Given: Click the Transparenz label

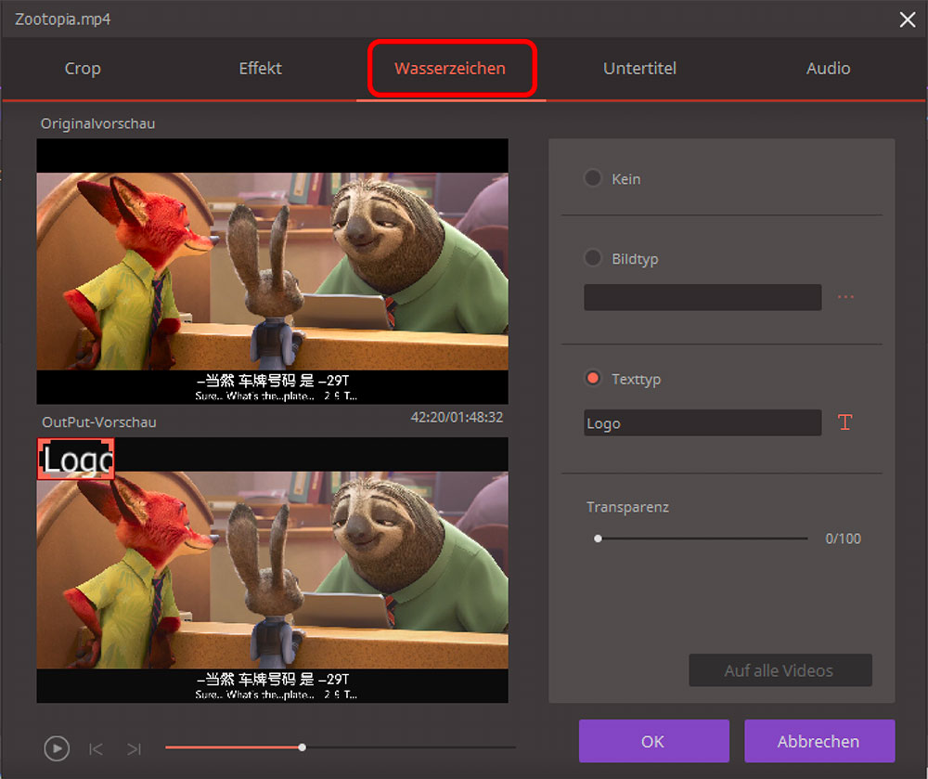Looking at the screenshot, I should coord(628,507).
